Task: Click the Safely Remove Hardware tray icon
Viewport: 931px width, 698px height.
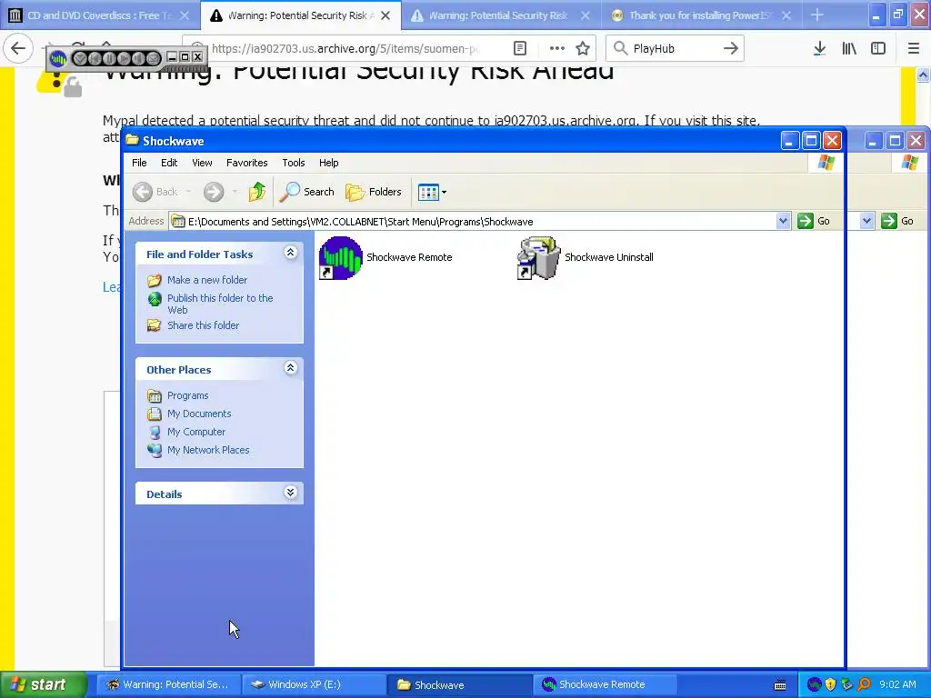Action: tap(846, 684)
